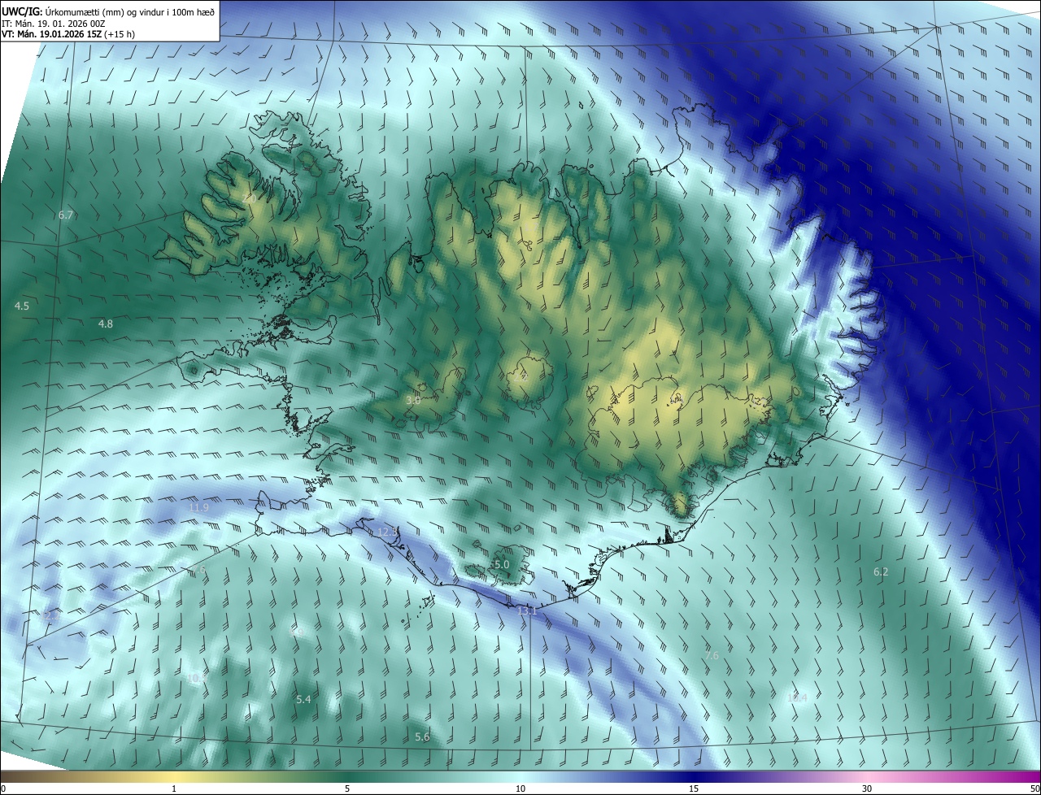
Task: Click the 13.1 value label on the south coast
Action: pyautogui.click(x=528, y=610)
